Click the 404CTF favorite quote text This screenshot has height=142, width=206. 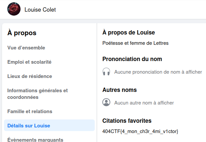(140, 131)
